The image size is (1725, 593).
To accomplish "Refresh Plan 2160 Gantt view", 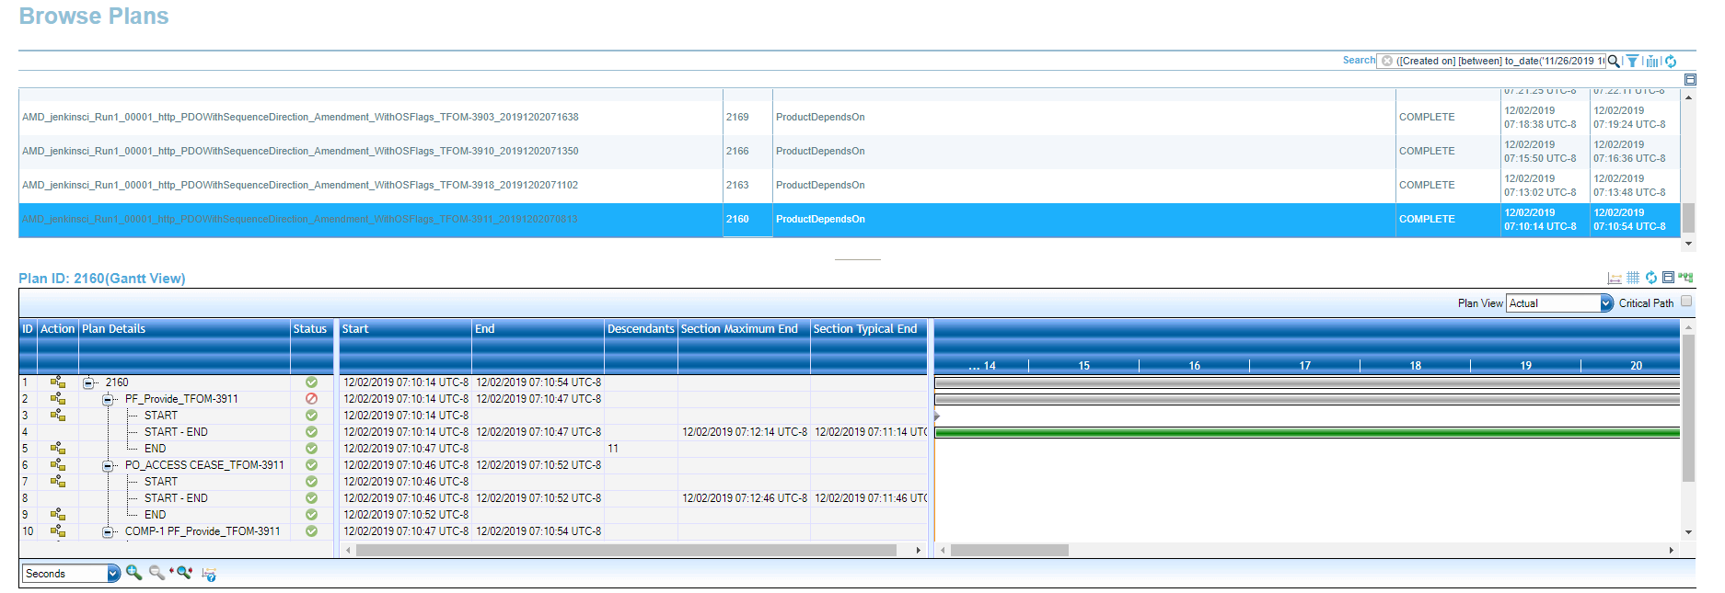I will 1651,278.
